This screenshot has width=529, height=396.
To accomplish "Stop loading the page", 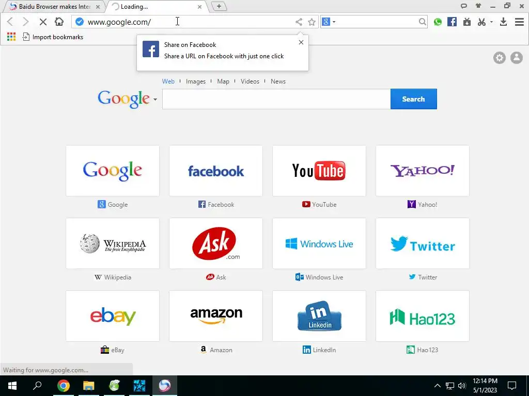I will tap(43, 22).
